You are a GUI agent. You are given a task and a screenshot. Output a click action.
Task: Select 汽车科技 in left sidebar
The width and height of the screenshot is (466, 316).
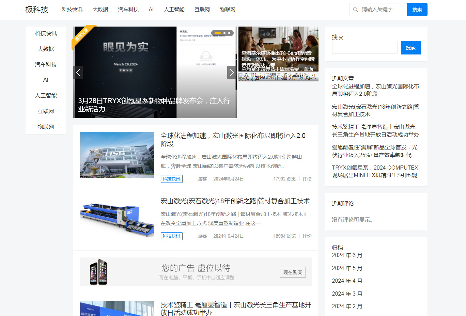tap(46, 65)
